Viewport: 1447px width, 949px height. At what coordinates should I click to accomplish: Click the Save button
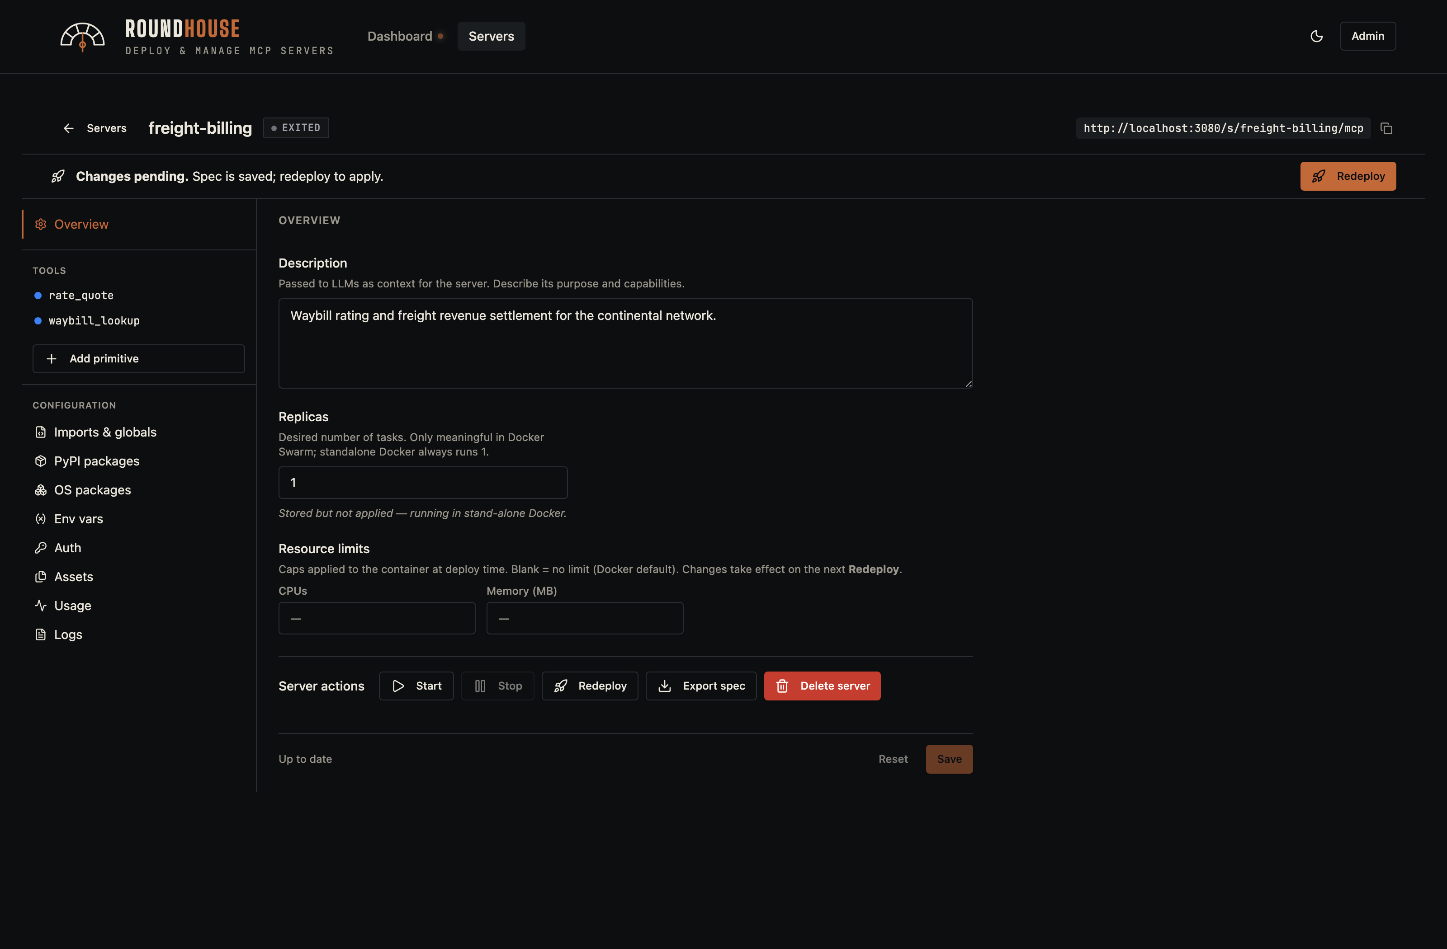949,759
